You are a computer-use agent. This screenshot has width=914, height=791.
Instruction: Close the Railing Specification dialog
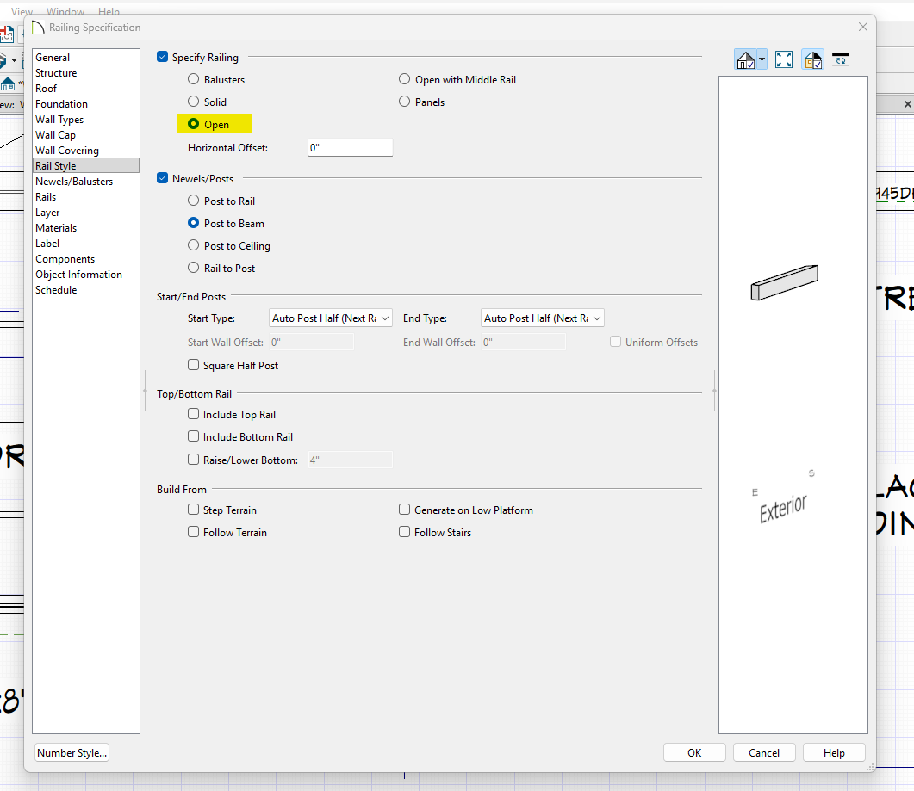[x=862, y=28]
